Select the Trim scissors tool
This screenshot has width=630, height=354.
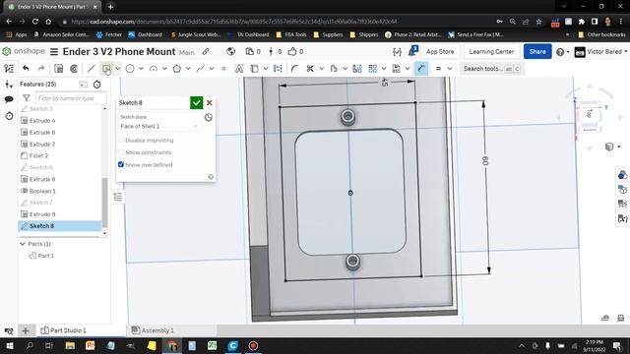tap(310, 69)
